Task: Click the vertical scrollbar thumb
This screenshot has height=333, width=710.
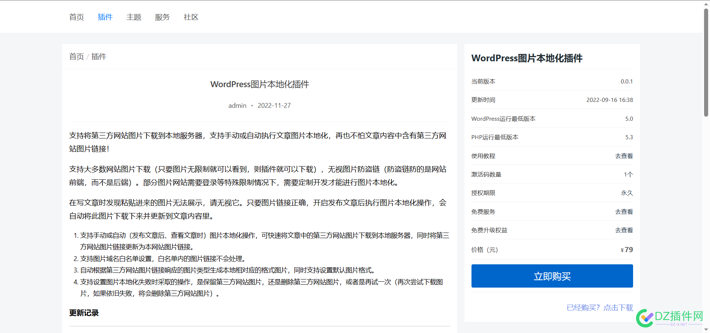Action: click(x=706, y=63)
